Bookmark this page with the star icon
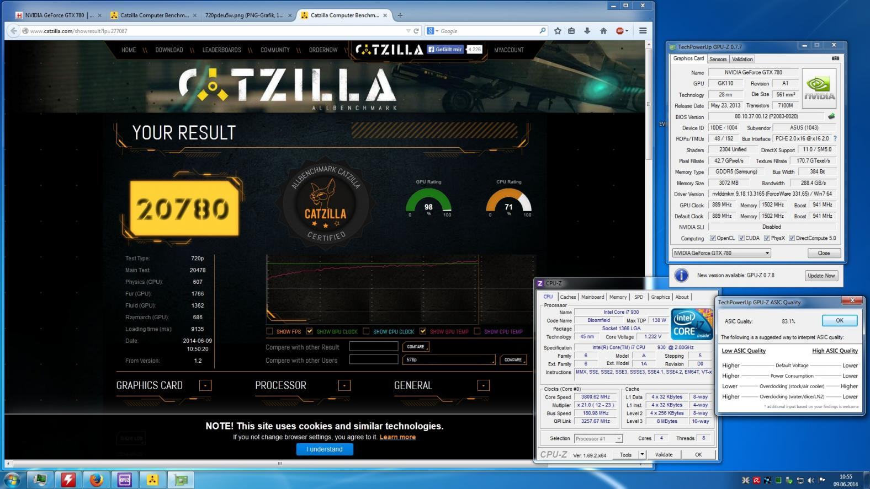 558,31
